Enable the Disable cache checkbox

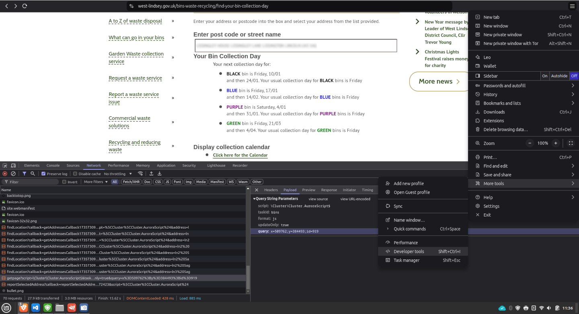point(75,174)
